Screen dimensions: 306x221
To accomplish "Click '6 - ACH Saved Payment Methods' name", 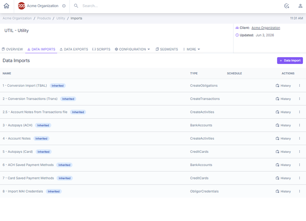I will click(x=28, y=165).
